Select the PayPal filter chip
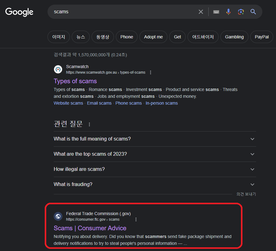Image resolution: width=276 pixels, height=251 pixels. coord(262,37)
